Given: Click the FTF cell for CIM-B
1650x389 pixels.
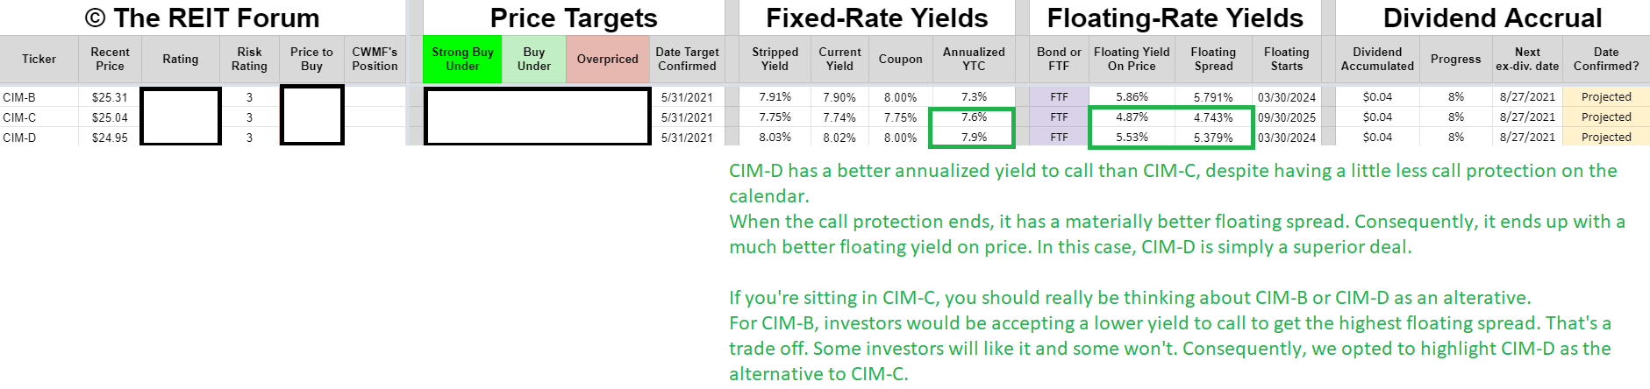Looking at the screenshot, I should coord(1059,97).
